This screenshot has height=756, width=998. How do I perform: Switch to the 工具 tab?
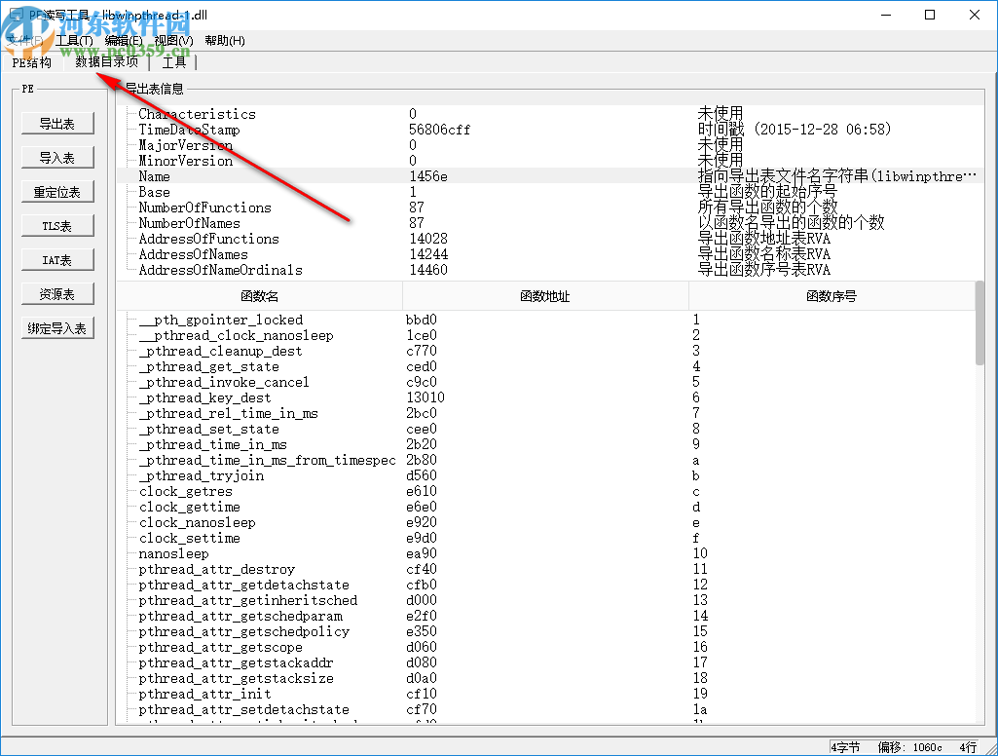pos(173,62)
